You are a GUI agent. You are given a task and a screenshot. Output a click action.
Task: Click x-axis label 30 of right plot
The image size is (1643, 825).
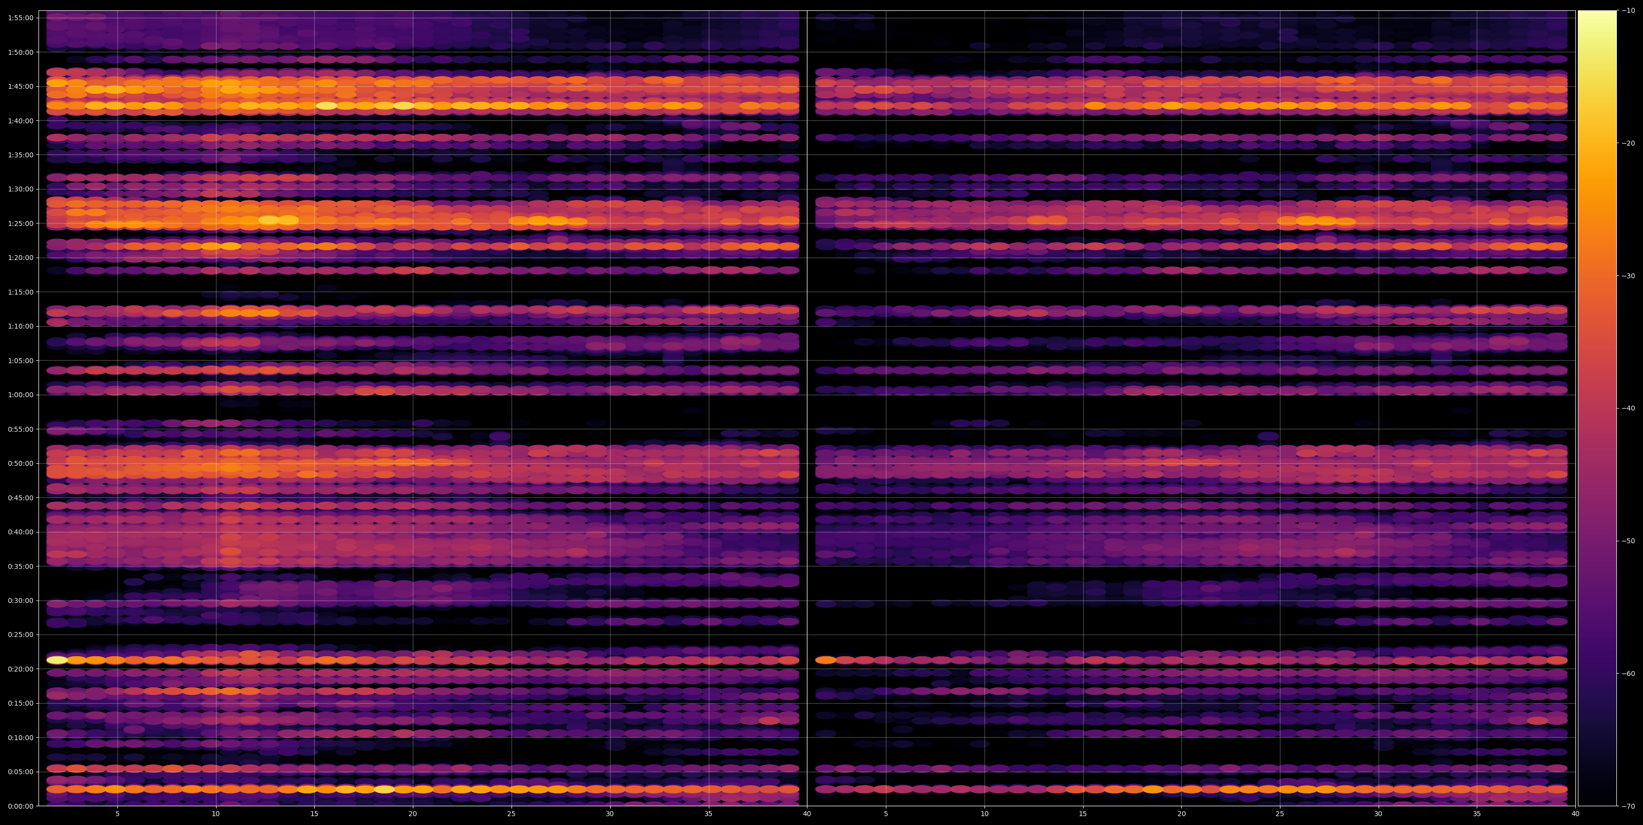click(x=1378, y=814)
